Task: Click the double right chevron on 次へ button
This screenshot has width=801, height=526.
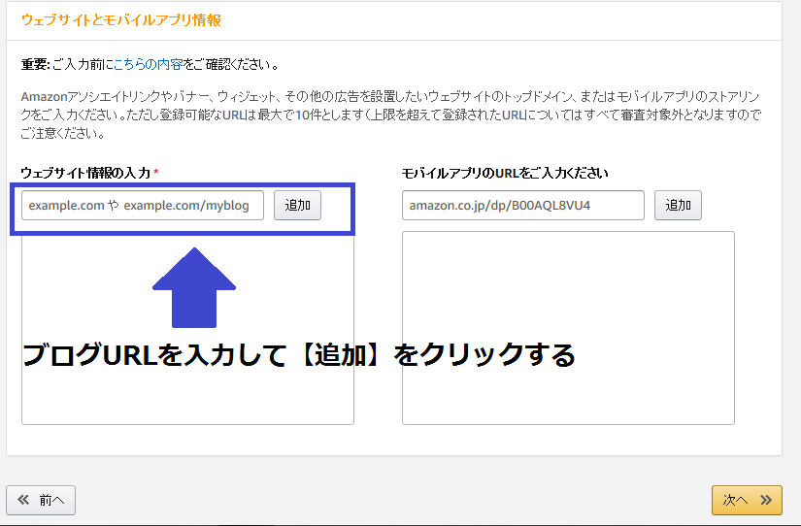Action: pos(766,500)
